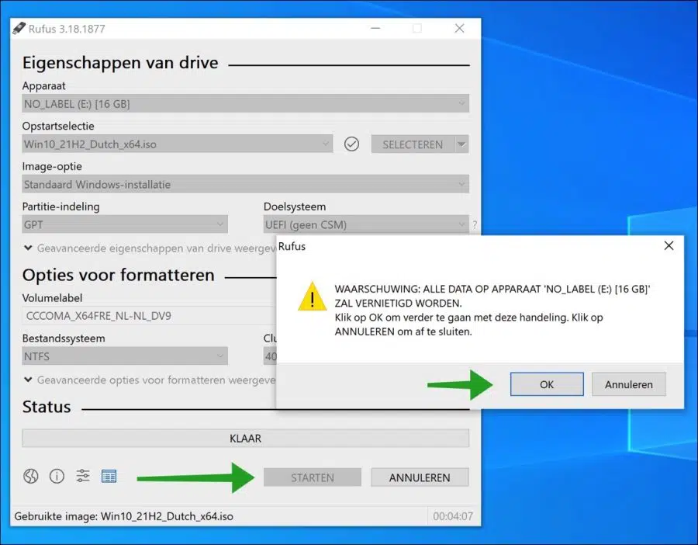Click the 'Status' heading
698x545 pixels.
[47, 407]
